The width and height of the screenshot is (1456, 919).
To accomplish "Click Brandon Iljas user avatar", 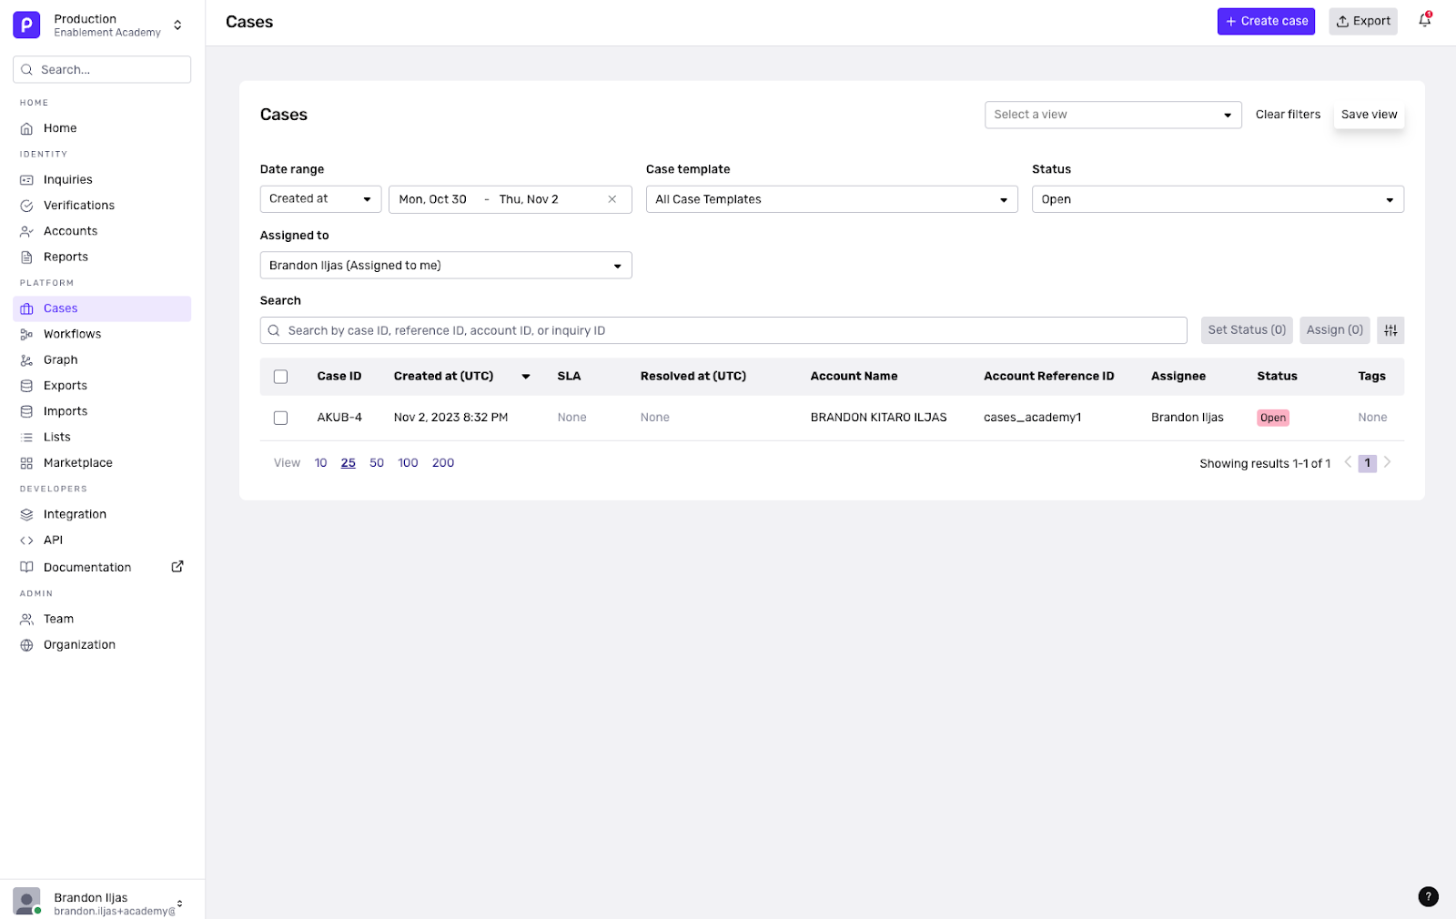I will (26, 901).
